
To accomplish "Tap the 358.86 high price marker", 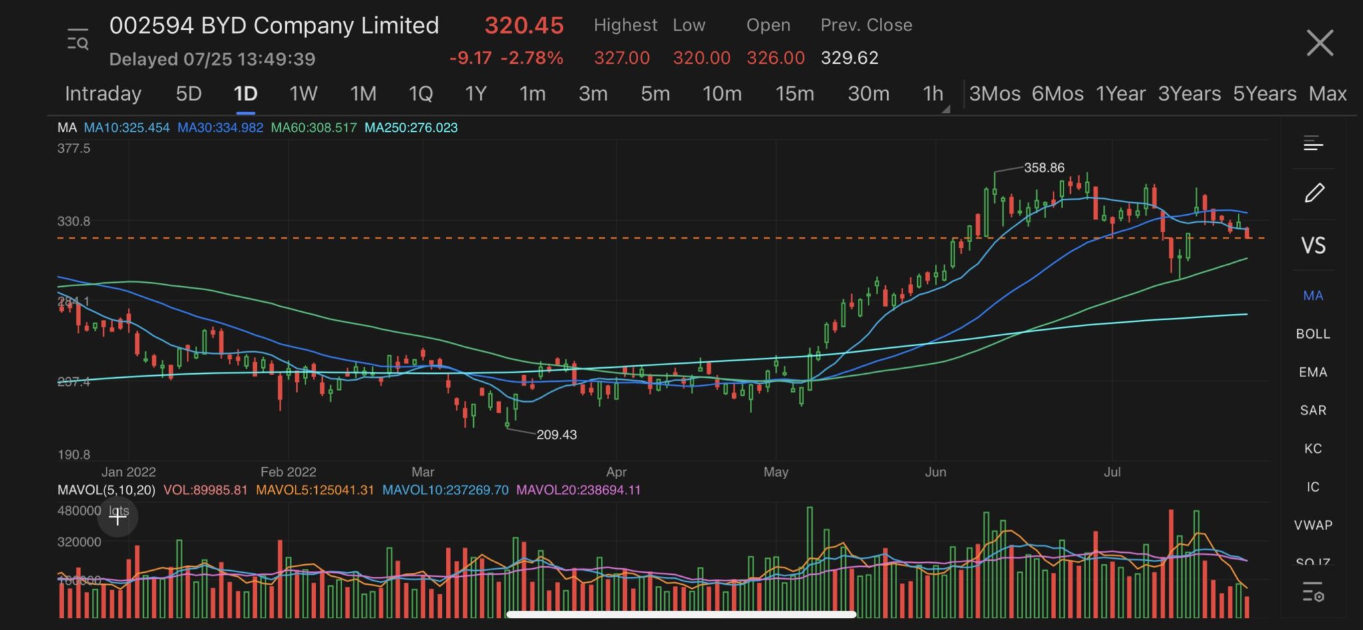I will 1044,168.
